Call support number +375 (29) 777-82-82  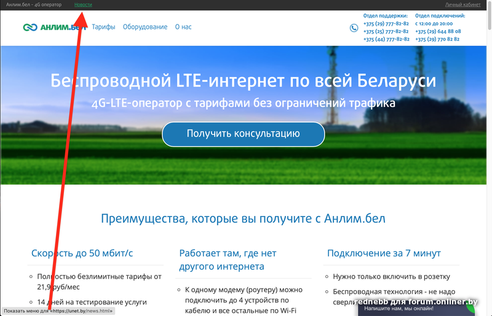386,23
